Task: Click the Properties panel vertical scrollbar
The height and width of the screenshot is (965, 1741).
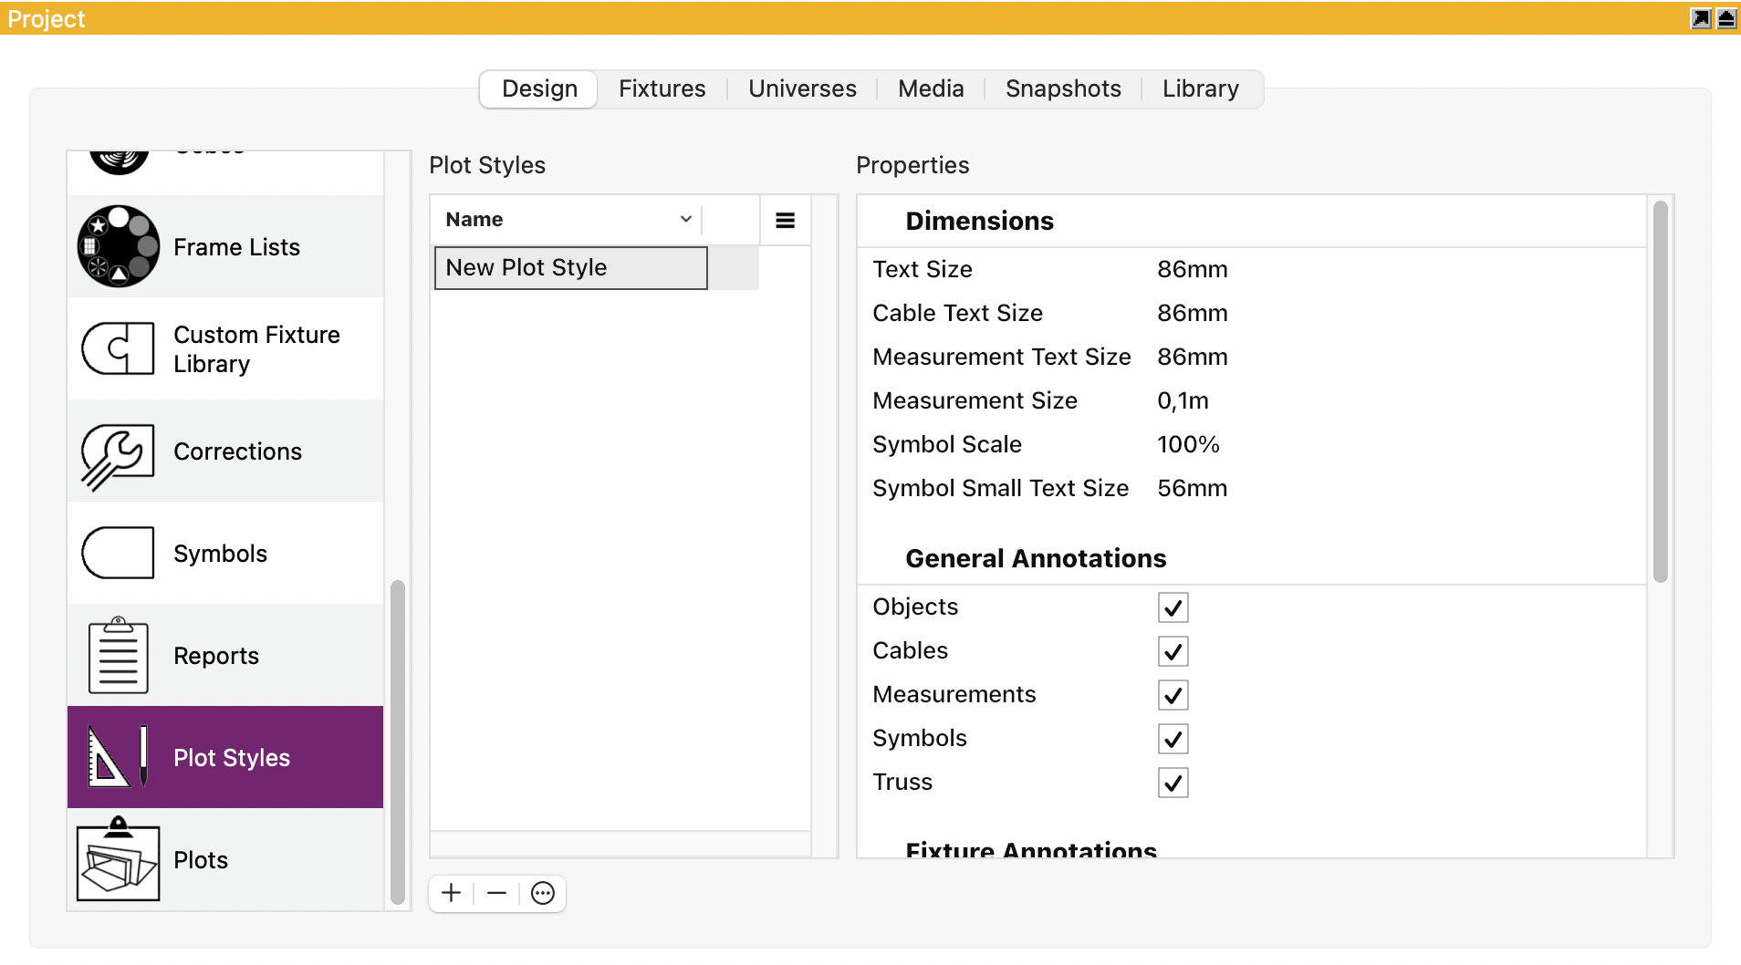Action: [1661, 392]
